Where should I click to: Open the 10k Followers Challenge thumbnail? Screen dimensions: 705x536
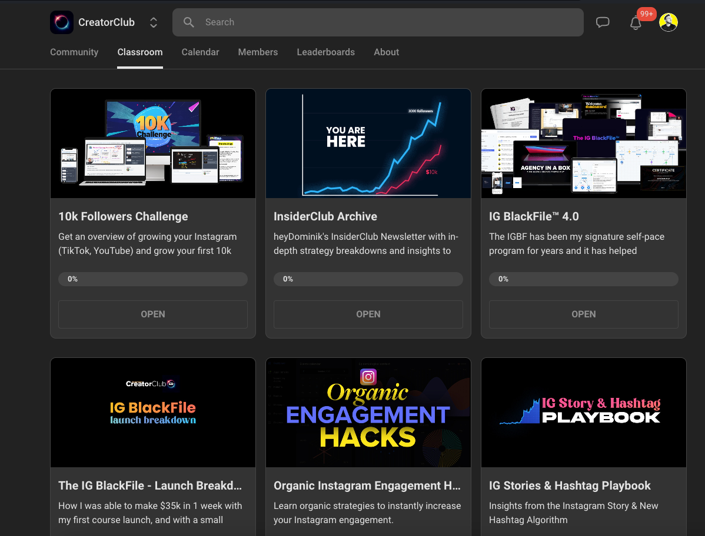click(153, 143)
